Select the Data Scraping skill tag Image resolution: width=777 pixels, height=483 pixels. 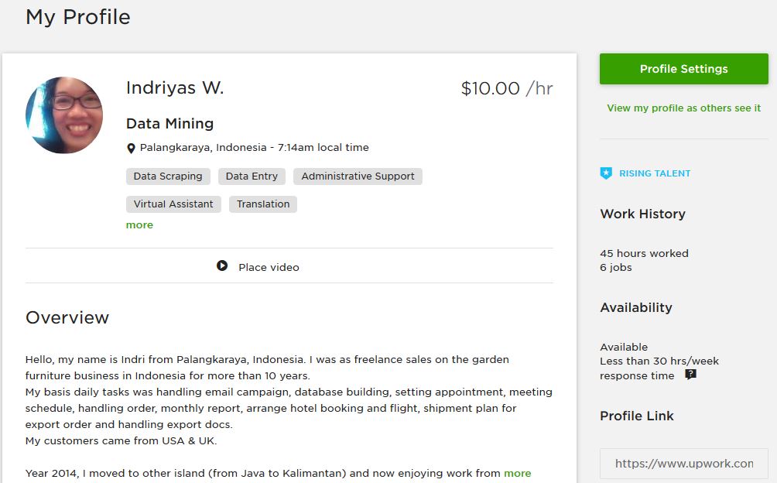pos(168,176)
